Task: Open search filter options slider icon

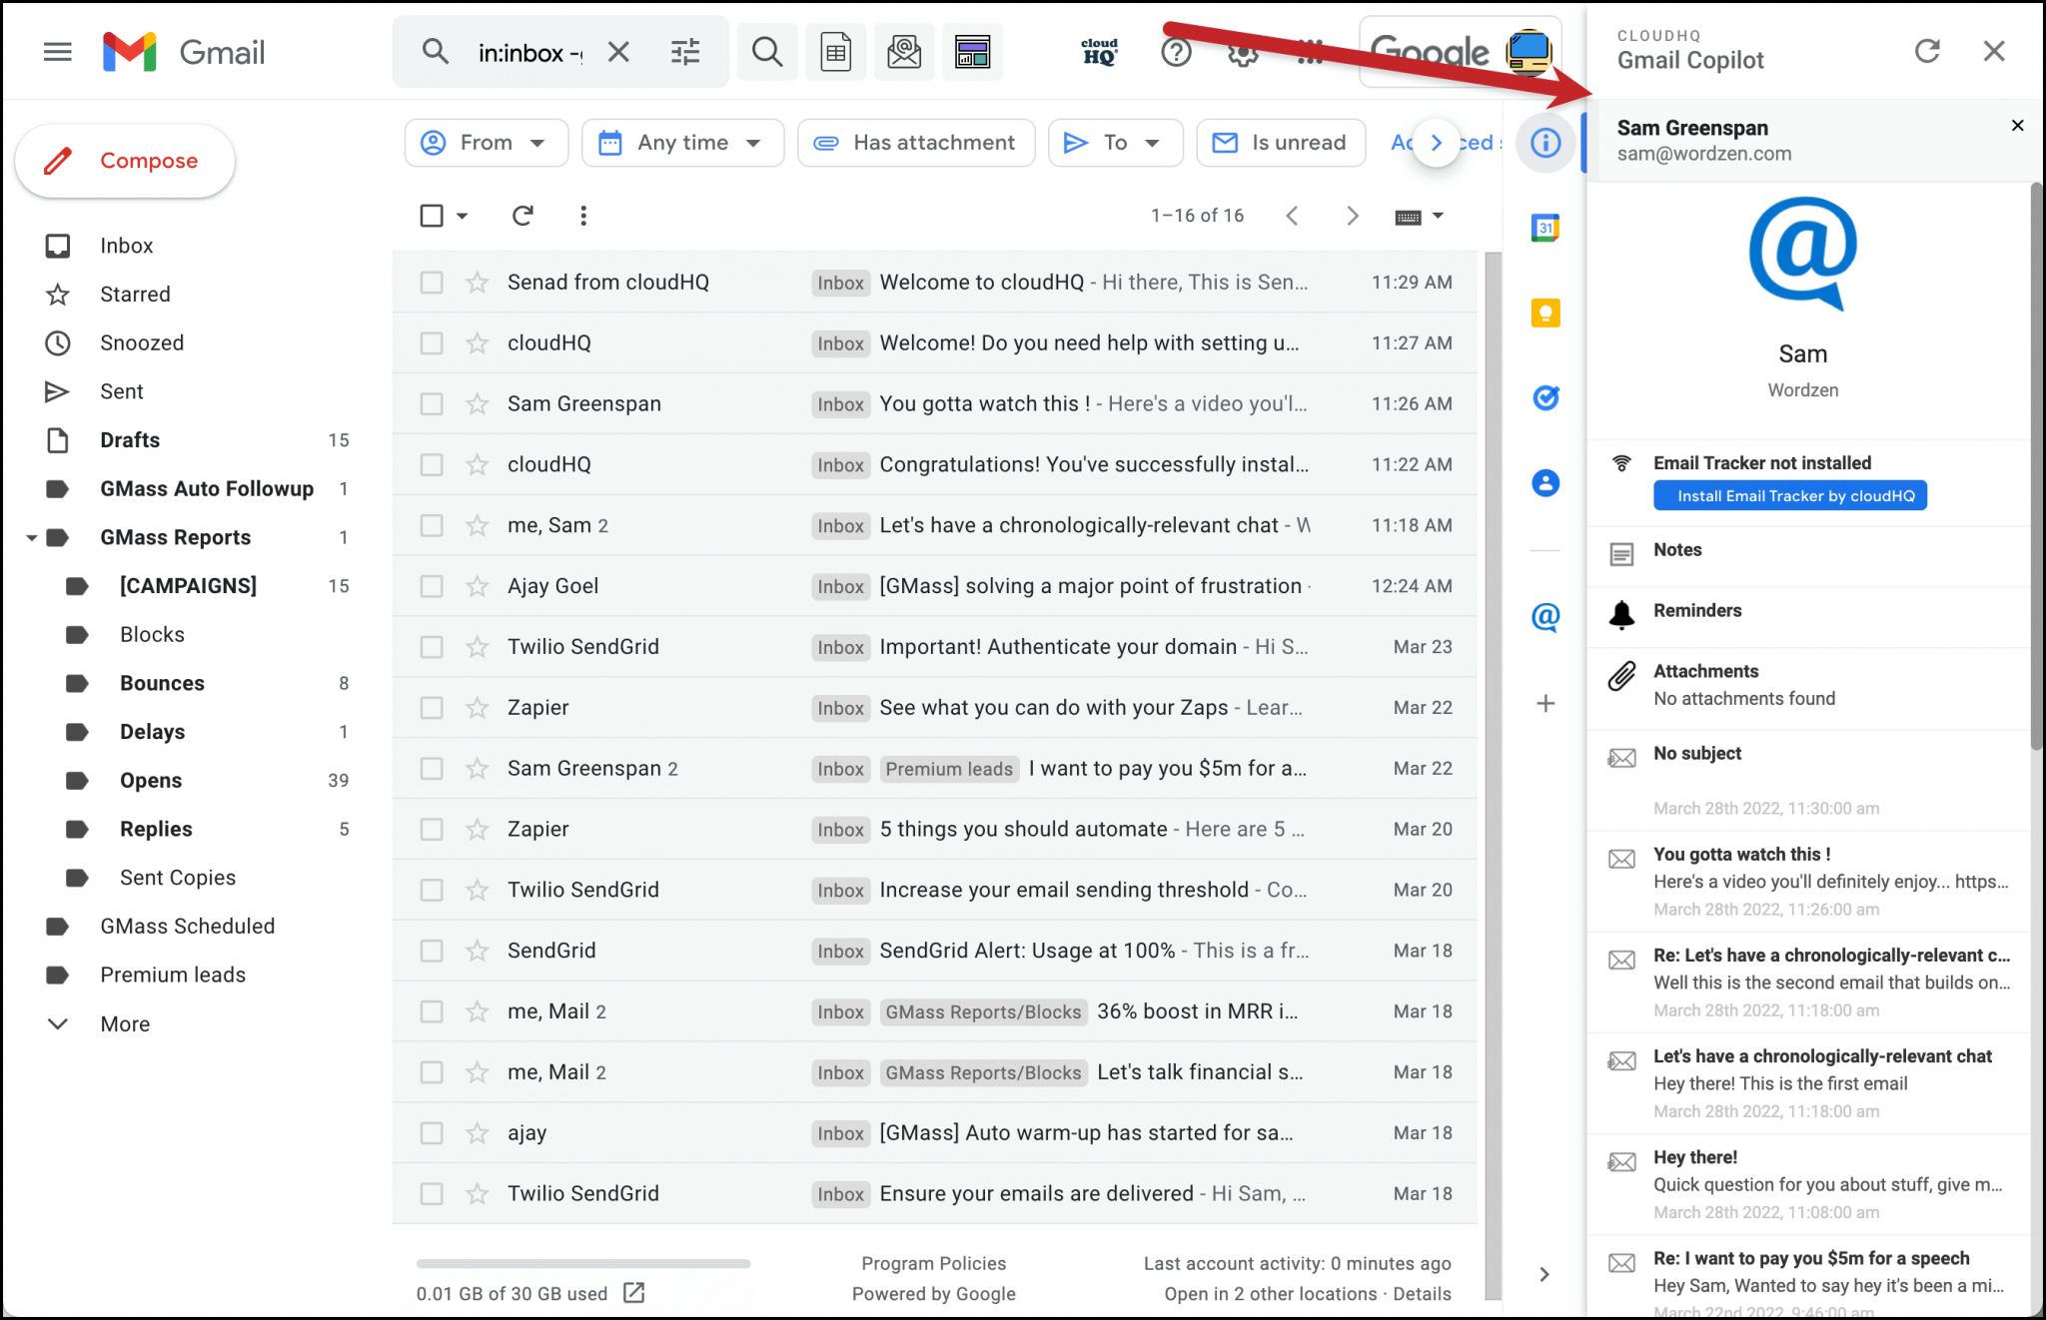Action: point(685,52)
